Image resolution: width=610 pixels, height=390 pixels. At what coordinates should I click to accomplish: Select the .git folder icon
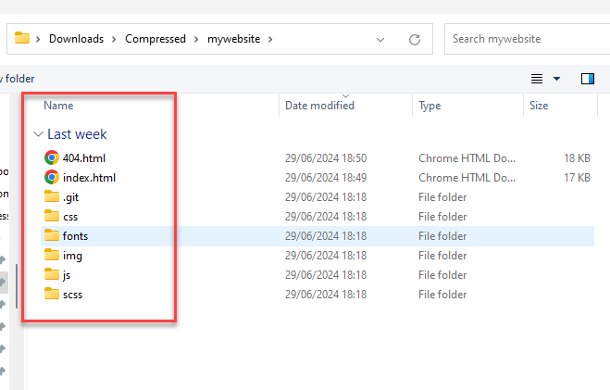click(51, 196)
